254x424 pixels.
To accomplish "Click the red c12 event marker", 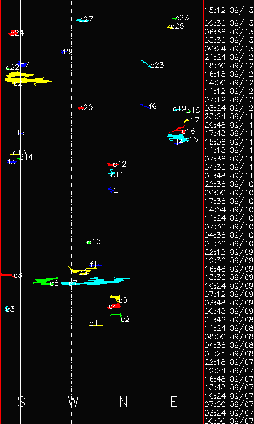I will pyautogui.click(x=113, y=164).
